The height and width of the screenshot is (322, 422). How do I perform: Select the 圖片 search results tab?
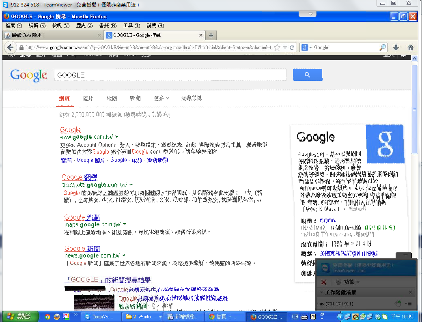88,99
